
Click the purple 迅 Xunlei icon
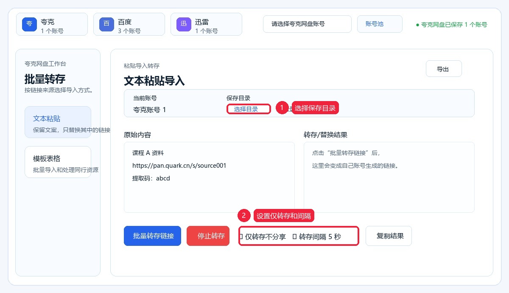[184, 24]
